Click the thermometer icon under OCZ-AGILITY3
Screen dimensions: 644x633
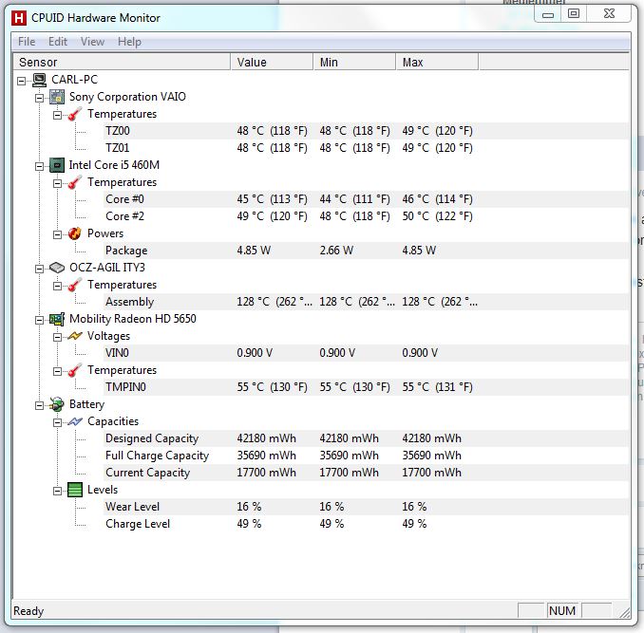pyautogui.click(x=75, y=285)
